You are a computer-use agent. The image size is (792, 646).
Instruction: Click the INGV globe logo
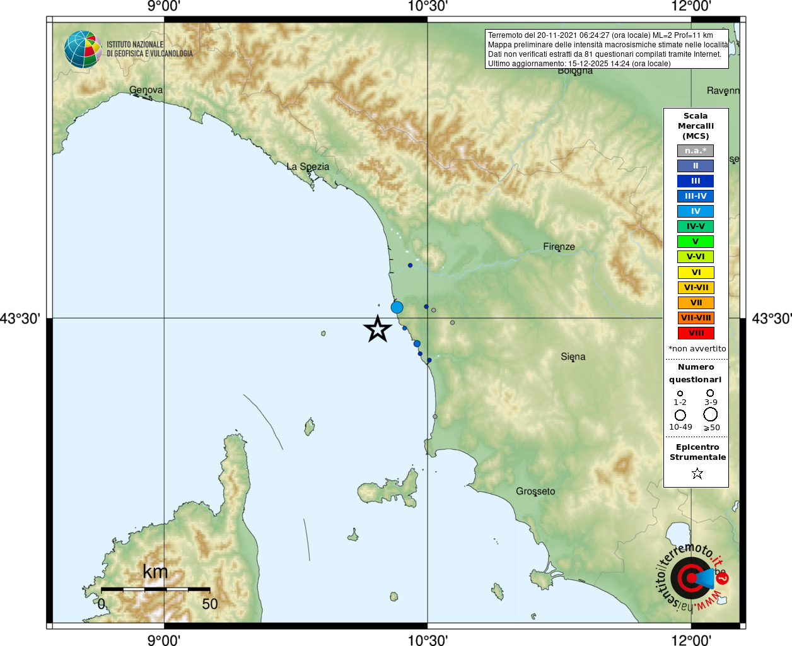[x=83, y=49]
